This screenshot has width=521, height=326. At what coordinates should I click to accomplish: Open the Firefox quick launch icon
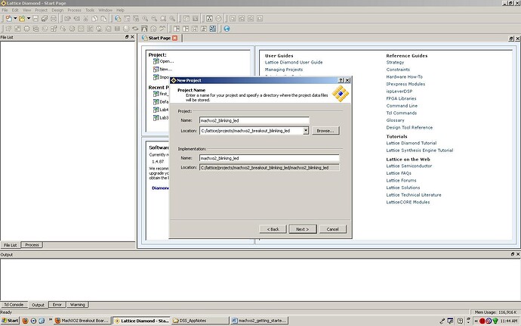[25, 321]
